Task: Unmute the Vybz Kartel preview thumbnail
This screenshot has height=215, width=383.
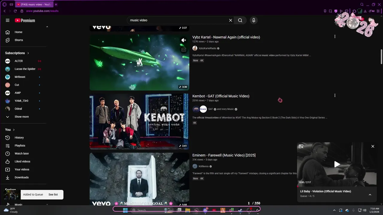Action: pyautogui.click(x=183, y=40)
